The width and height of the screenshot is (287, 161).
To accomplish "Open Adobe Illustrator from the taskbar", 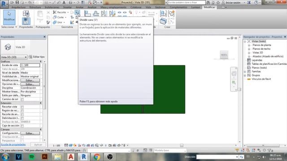I will 45,157.
